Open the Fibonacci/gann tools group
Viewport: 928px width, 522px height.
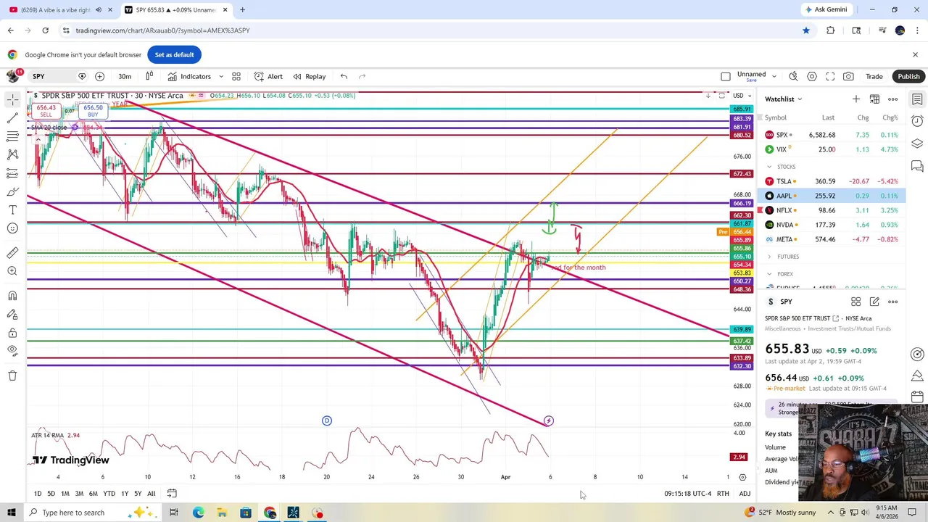(x=12, y=136)
